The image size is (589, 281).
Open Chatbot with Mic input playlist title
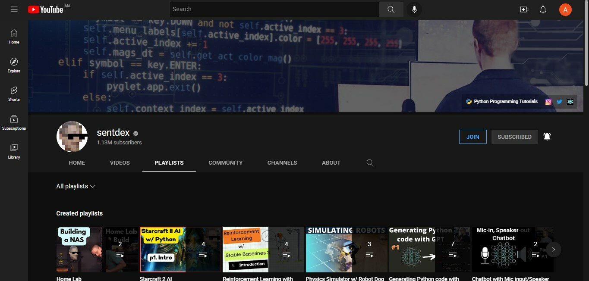(510, 278)
